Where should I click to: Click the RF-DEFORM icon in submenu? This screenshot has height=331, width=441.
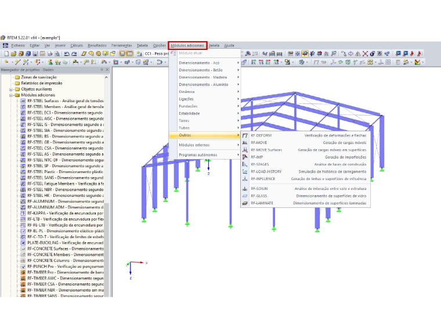tap(245, 135)
